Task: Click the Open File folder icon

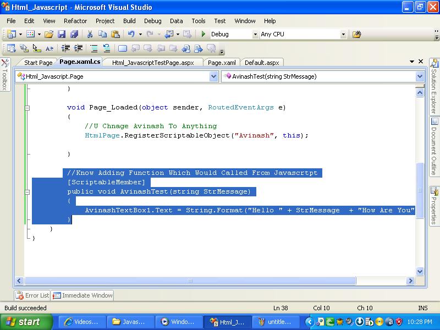Action: (x=49, y=34)
